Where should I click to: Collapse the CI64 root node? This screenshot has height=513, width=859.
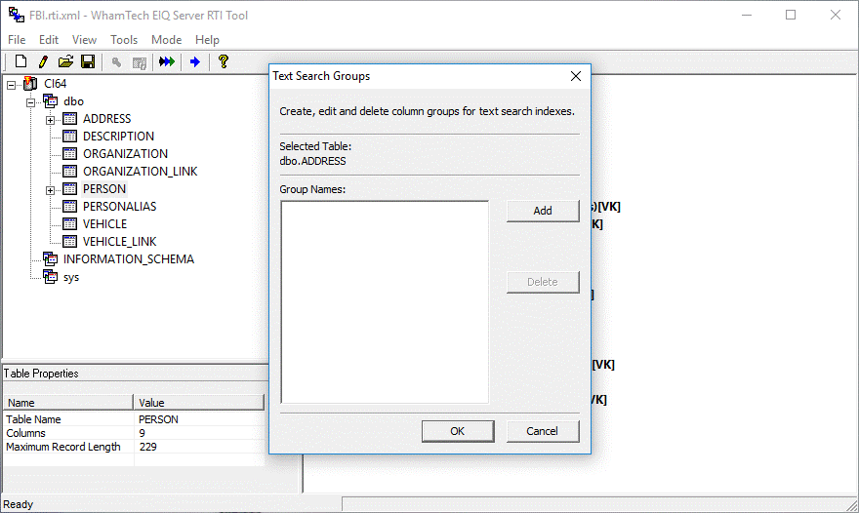12,84
